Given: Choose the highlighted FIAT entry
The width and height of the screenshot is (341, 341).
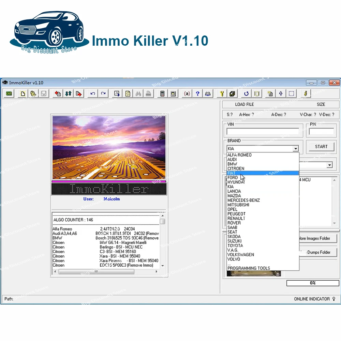Looking at the screenshot, I should pyautogui.click(x=263, y=173).
